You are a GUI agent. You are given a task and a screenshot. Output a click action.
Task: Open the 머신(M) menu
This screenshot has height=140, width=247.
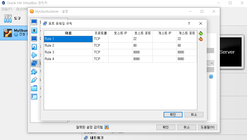click(x=22, y=9)
